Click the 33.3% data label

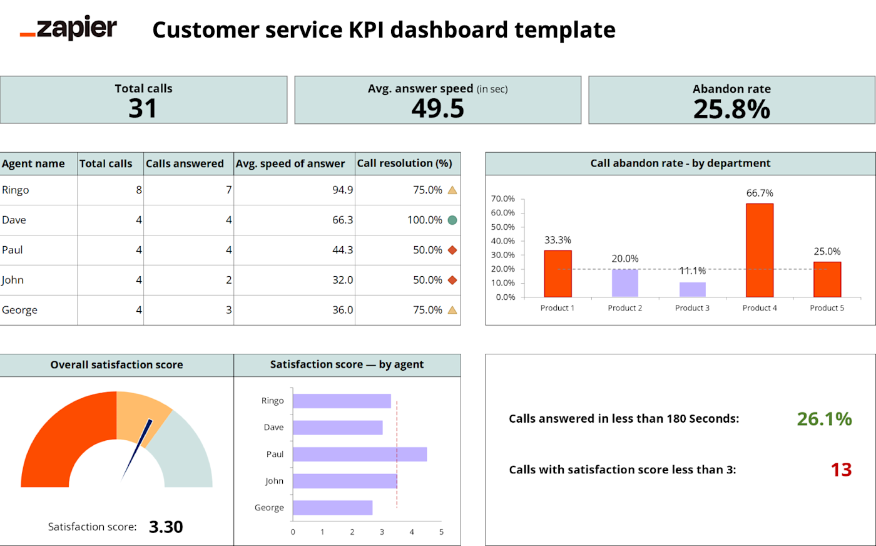(x=558, y=240)
